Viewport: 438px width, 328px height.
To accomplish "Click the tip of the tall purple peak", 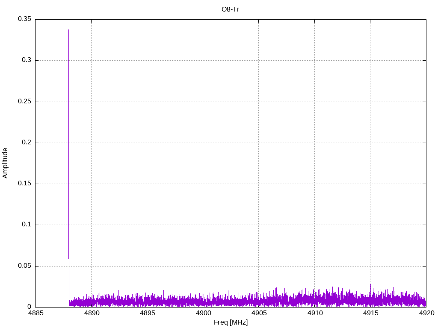I will [68, 30].
